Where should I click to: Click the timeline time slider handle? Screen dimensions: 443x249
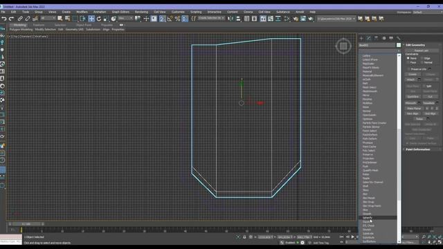[x=26, y=224]
